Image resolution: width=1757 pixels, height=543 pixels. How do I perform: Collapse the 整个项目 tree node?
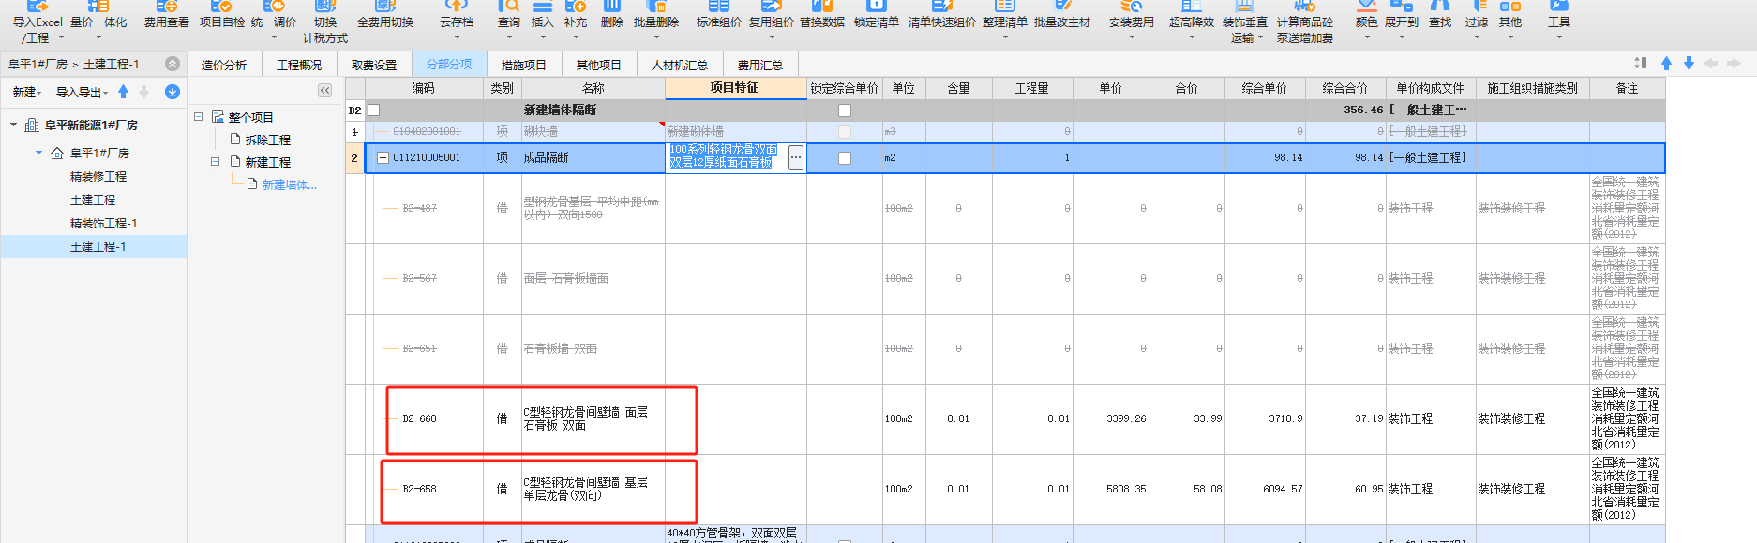199,117
